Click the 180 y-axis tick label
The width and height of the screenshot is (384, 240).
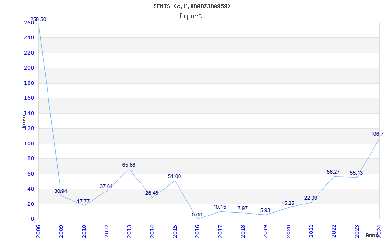[x=29, y=83]
